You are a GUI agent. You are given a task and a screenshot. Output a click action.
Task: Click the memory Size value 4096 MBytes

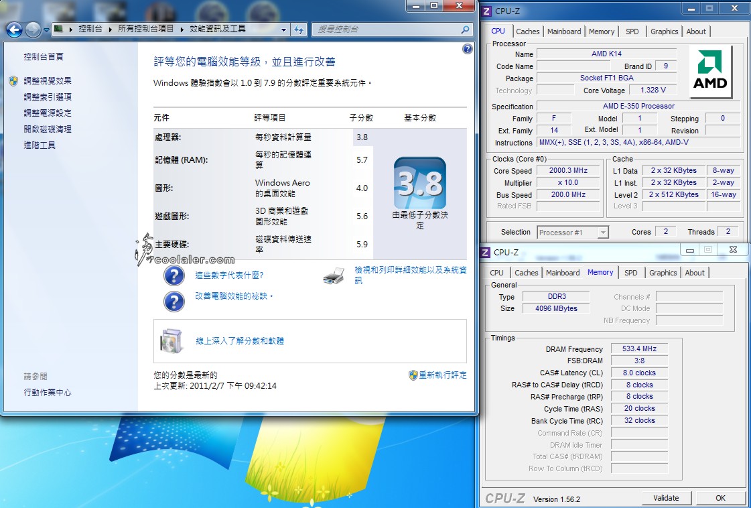coord(556,308)
